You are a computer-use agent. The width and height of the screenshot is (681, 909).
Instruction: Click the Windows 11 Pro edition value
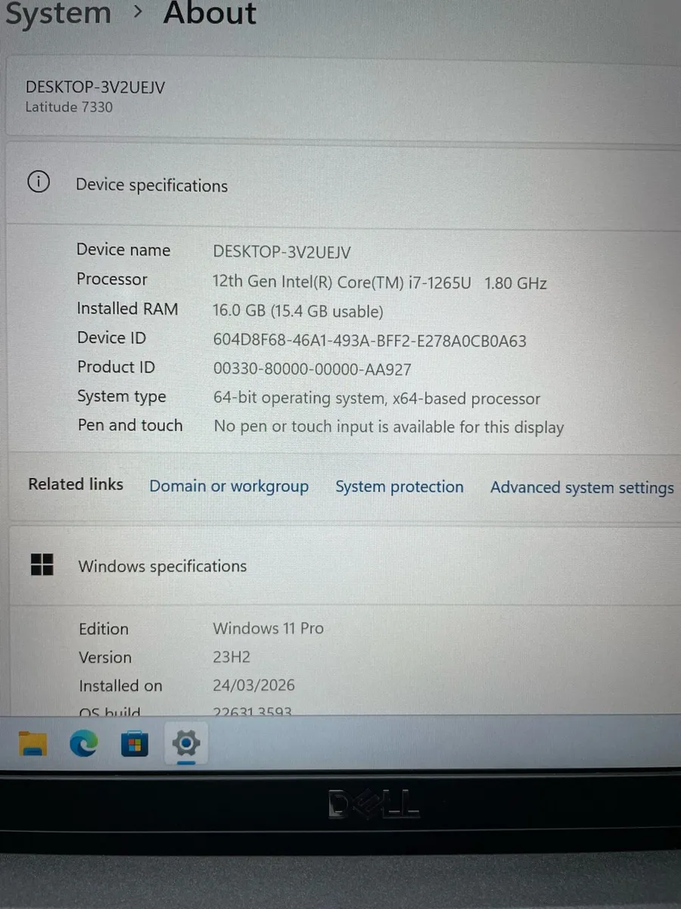point(268,628)
